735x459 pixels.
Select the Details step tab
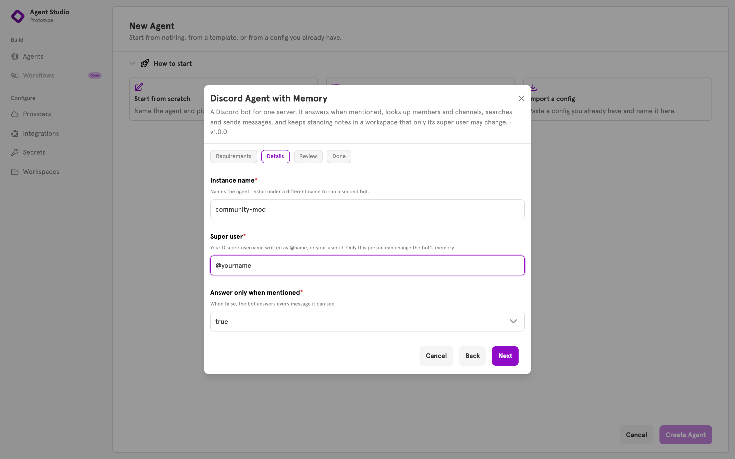tap(275, 156)
